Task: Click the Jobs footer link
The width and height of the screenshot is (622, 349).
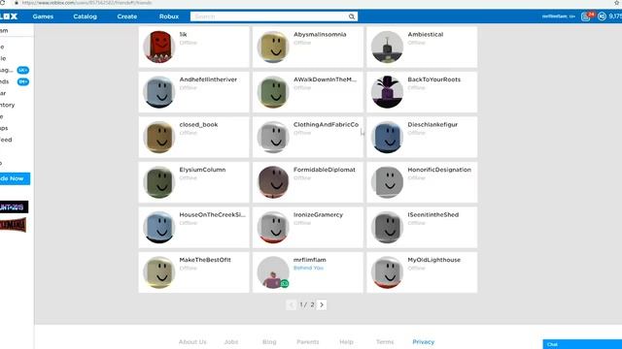Action: (231, 342)
